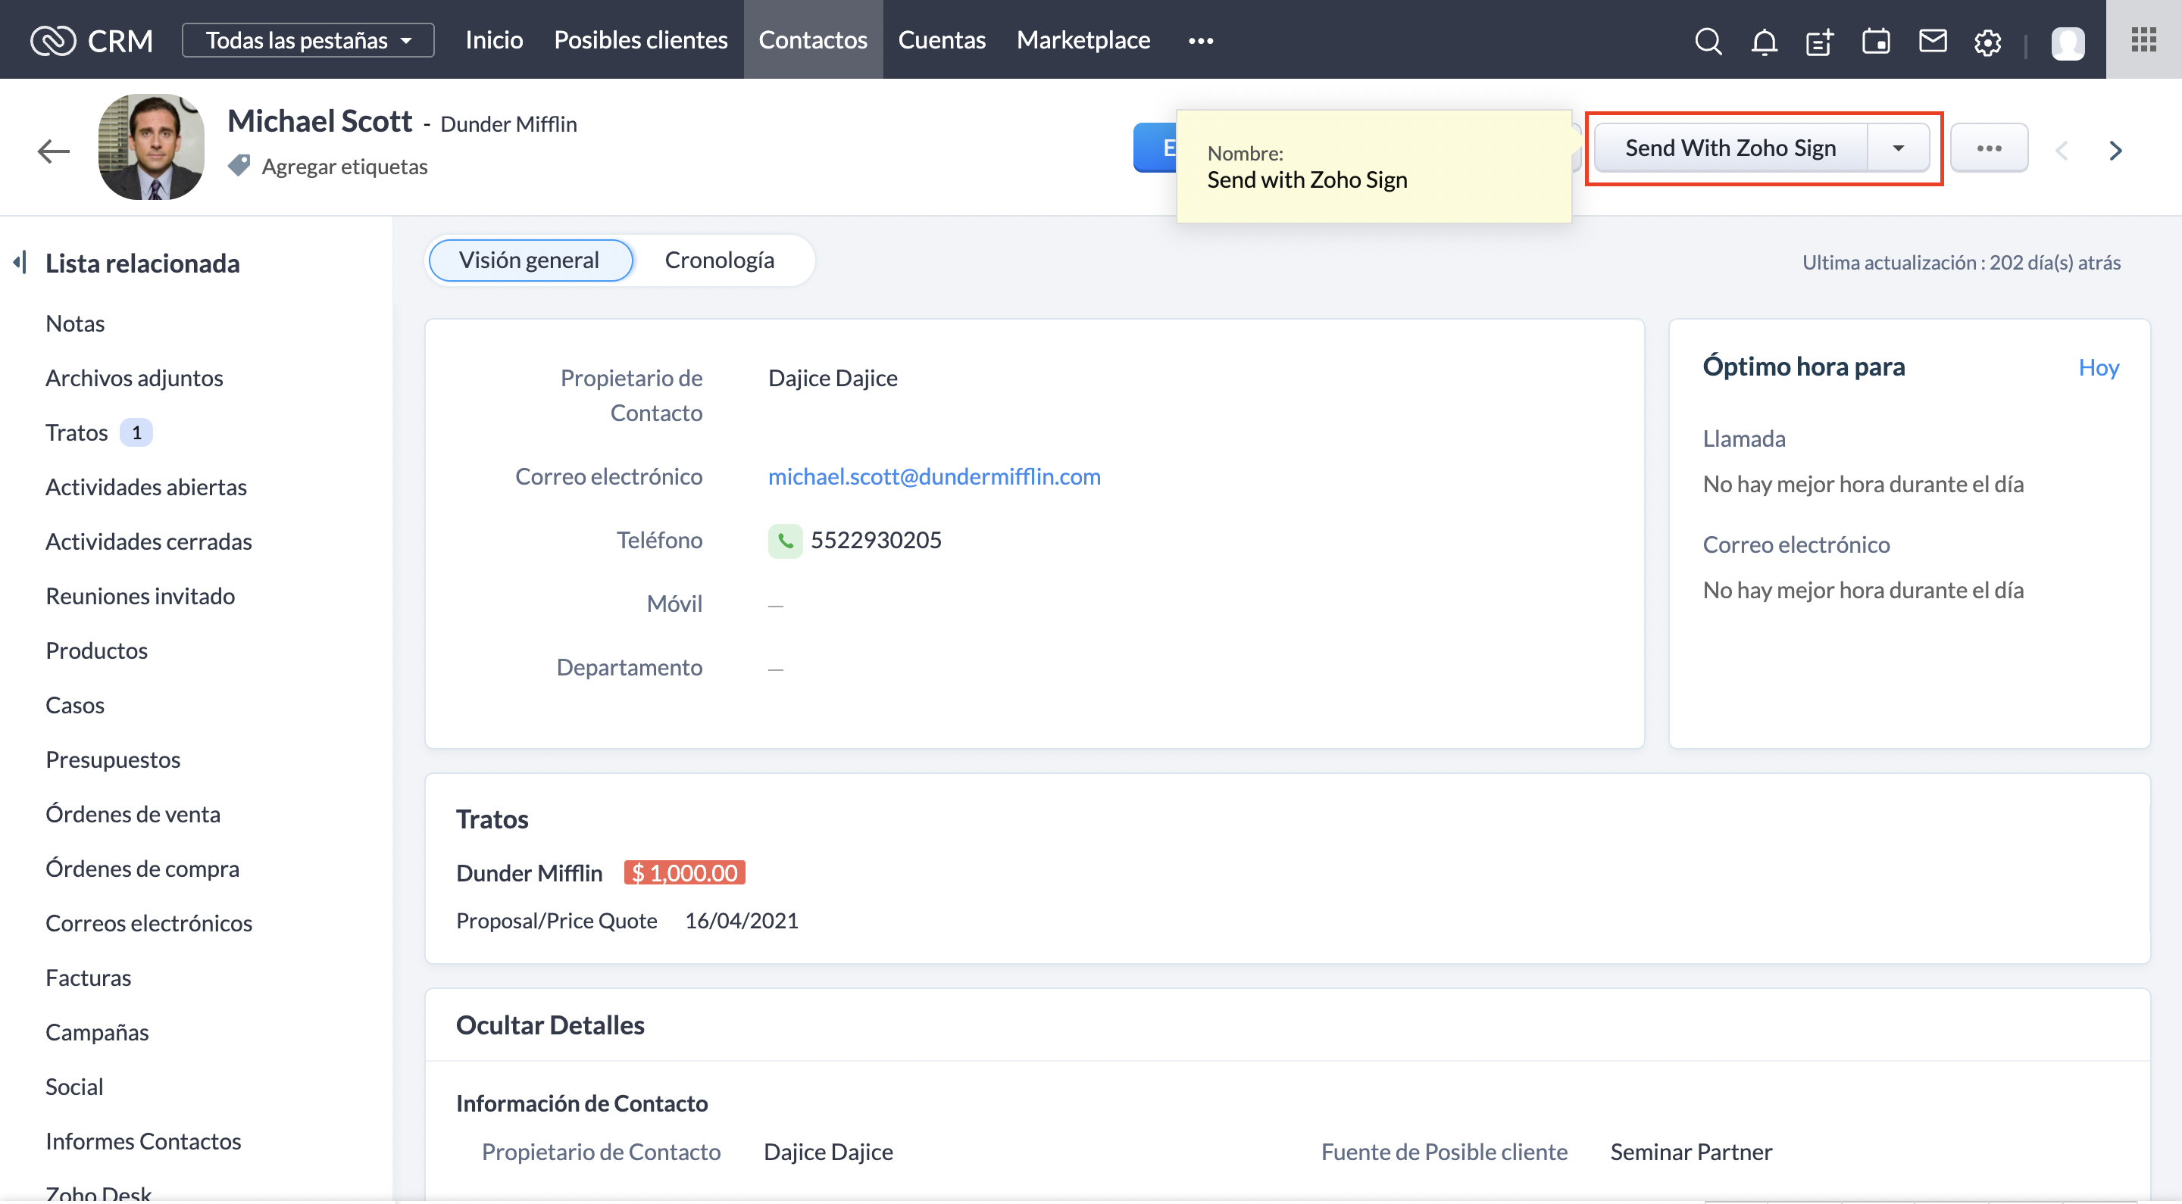Click the Send With Zoho Sign button

point(1730,148)
